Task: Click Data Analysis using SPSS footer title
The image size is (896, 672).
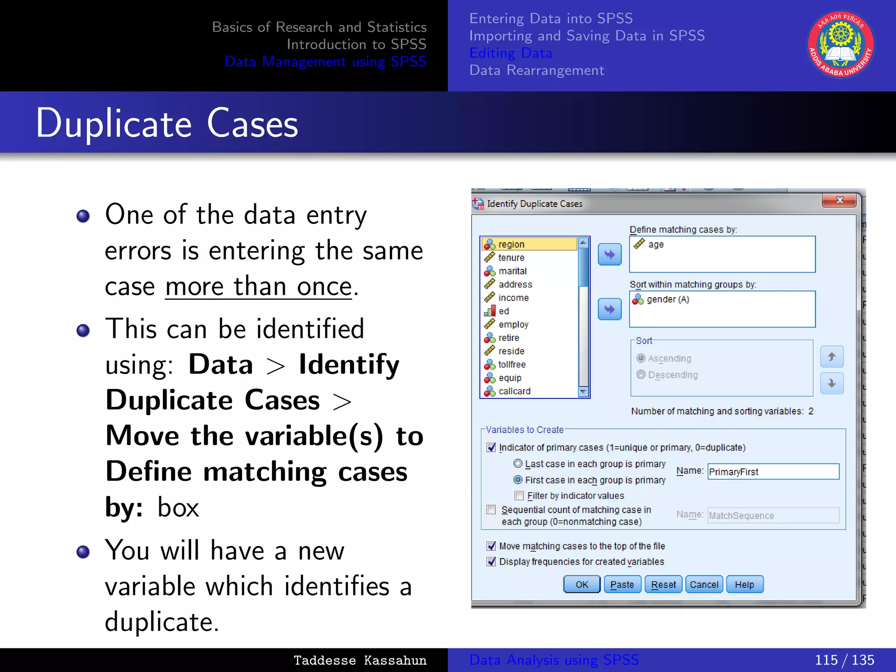Action: click(554, 660)
